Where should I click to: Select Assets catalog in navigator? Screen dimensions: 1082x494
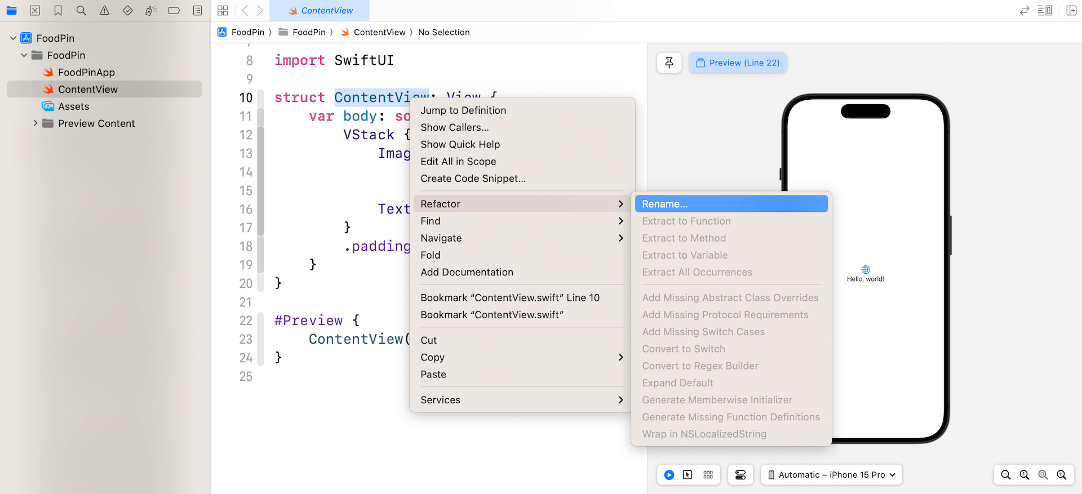73,106
